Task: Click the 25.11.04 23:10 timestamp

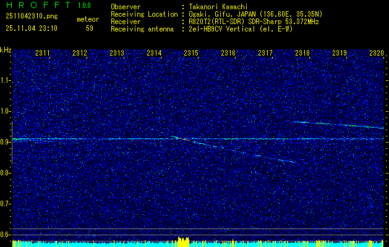Action: coord(31,28)
